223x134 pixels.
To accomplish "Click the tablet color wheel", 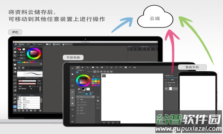I will [x=83, y=80].
